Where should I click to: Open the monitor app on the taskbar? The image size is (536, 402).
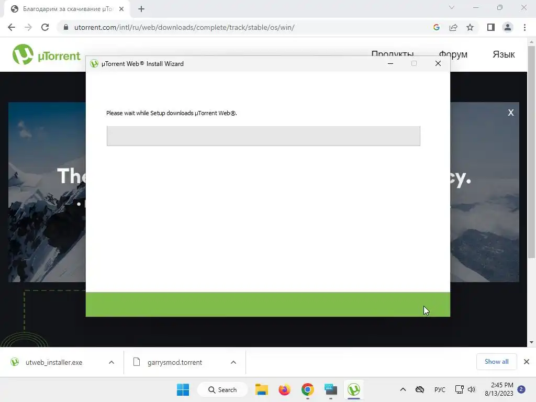(x=331, y=389)
